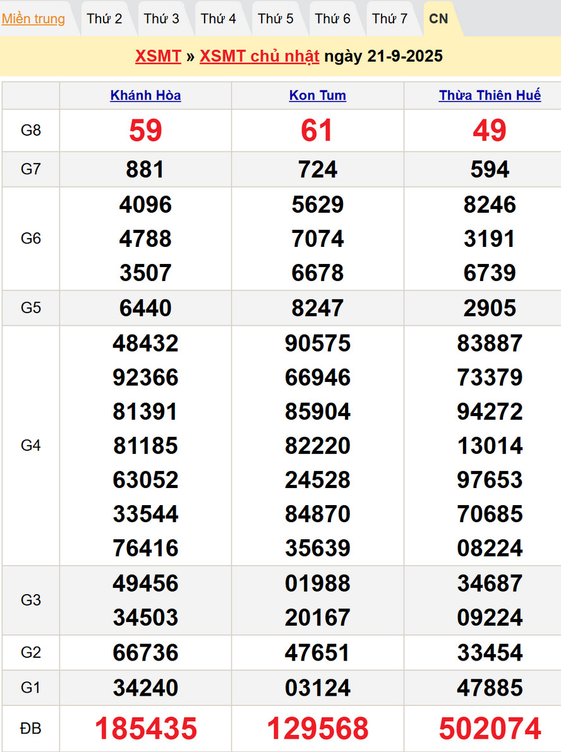Click Kon Tum G8 number 61
The height and width of the screenshot is (752, 561).
click(x=317, y=131)
